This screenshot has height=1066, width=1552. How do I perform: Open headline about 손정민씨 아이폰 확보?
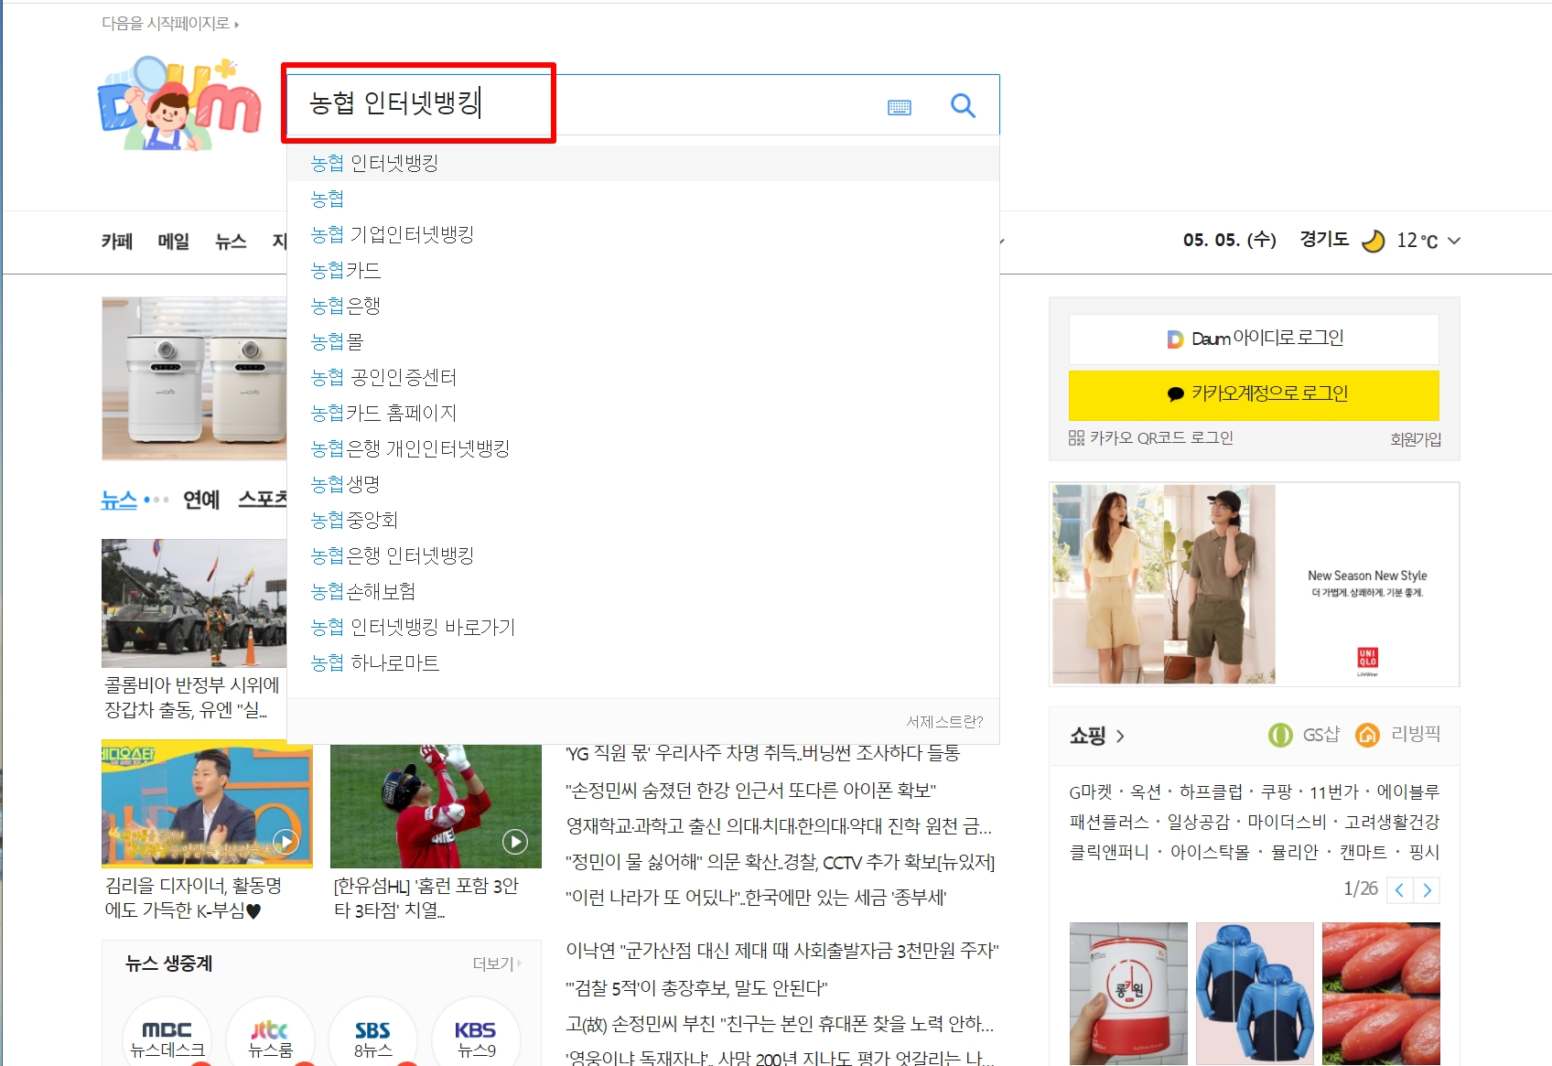click(x=750, y=790)
